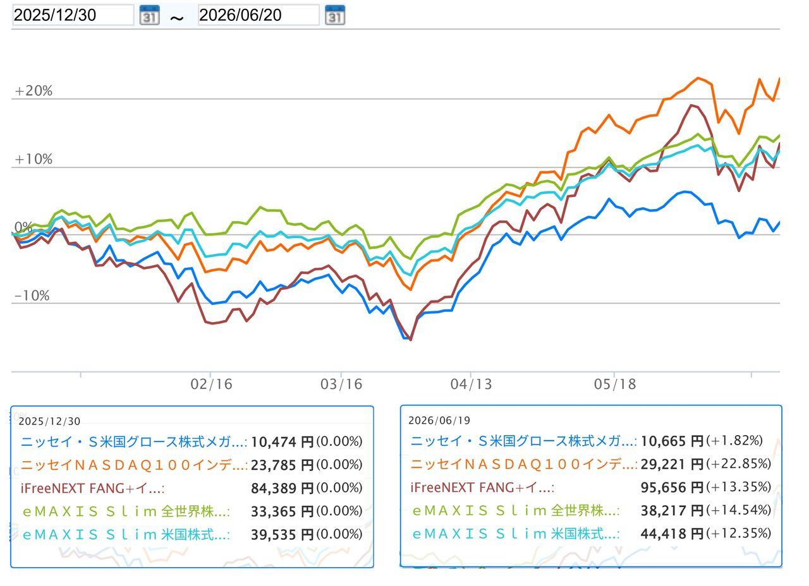The width and height of the screenshot is (809, 586).
Task: Click the 2026/06/19 tooltip date header
Action: point(439,421)
